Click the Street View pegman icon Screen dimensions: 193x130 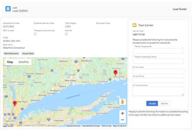tap(123, 102)
